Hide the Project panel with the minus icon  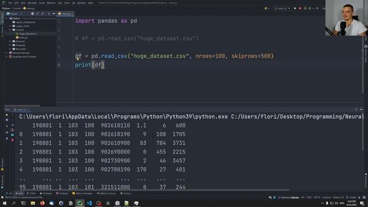(53, 14)
